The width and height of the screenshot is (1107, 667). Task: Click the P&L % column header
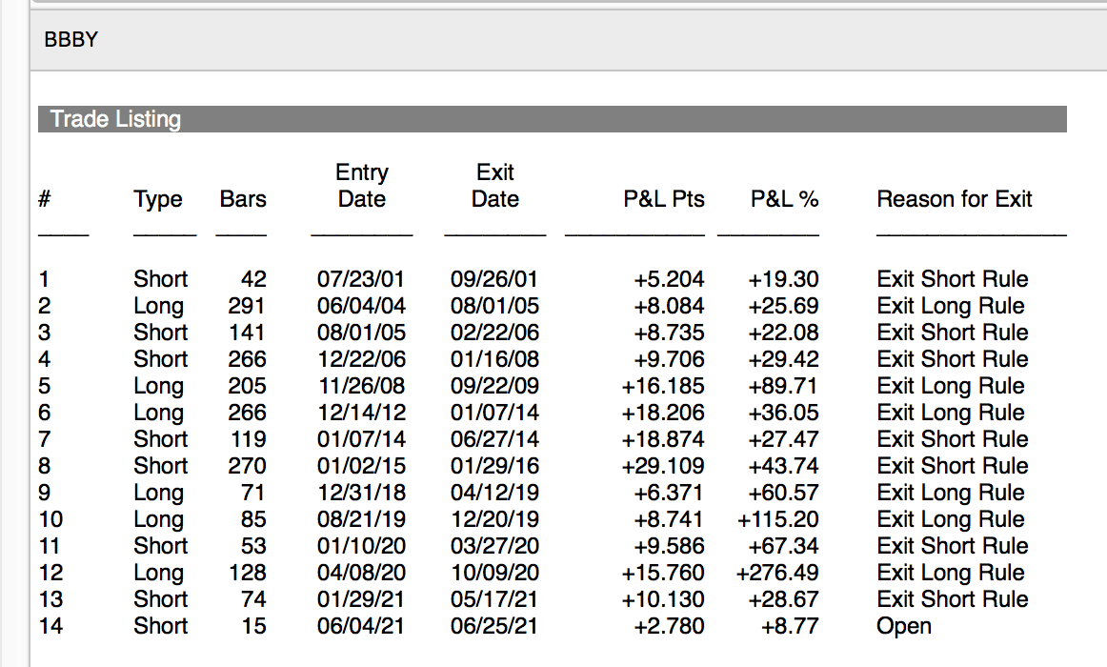point(784,199)
